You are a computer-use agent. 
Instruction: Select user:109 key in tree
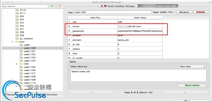(x=30, y=80)
